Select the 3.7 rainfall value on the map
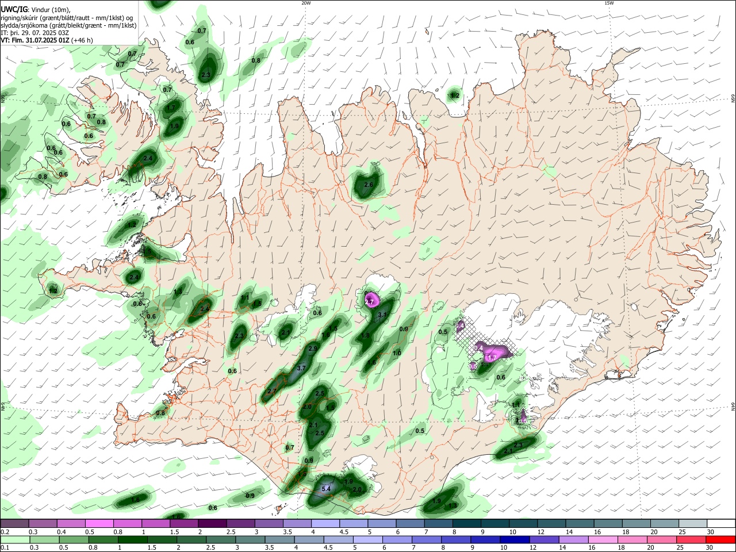Screen dimensions: 736x552 [301, 368]
